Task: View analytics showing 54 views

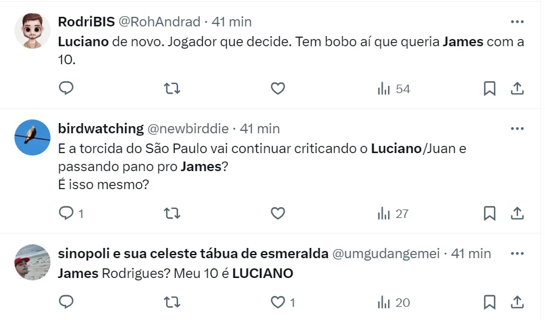Action: coord(393,89)
